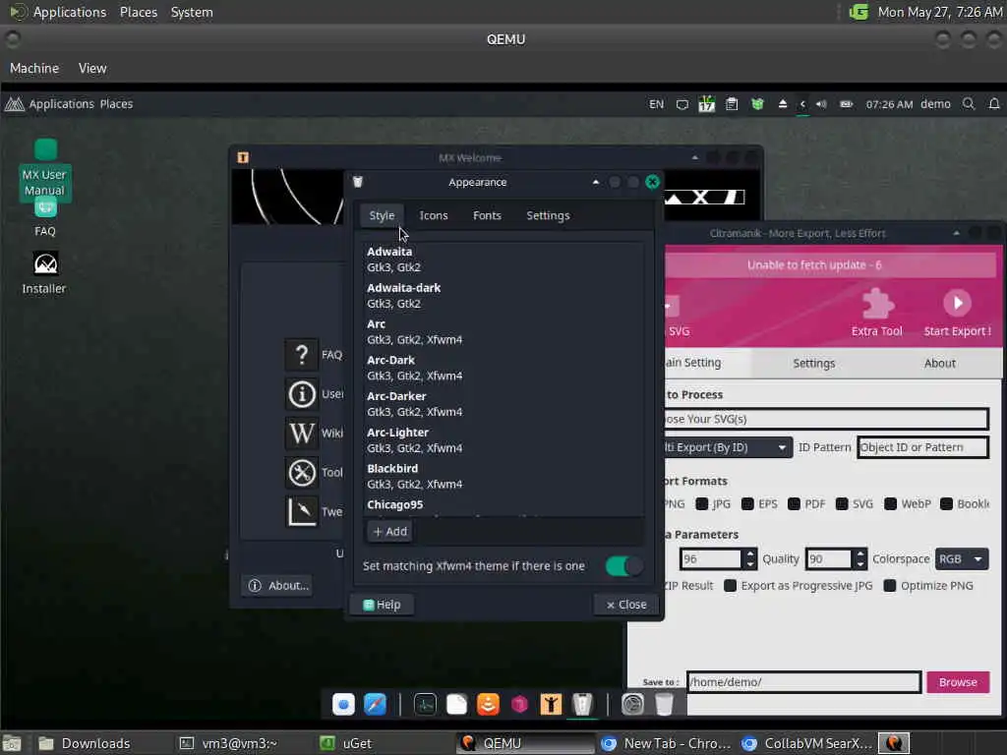Click the Add theme button

[390, 532]
